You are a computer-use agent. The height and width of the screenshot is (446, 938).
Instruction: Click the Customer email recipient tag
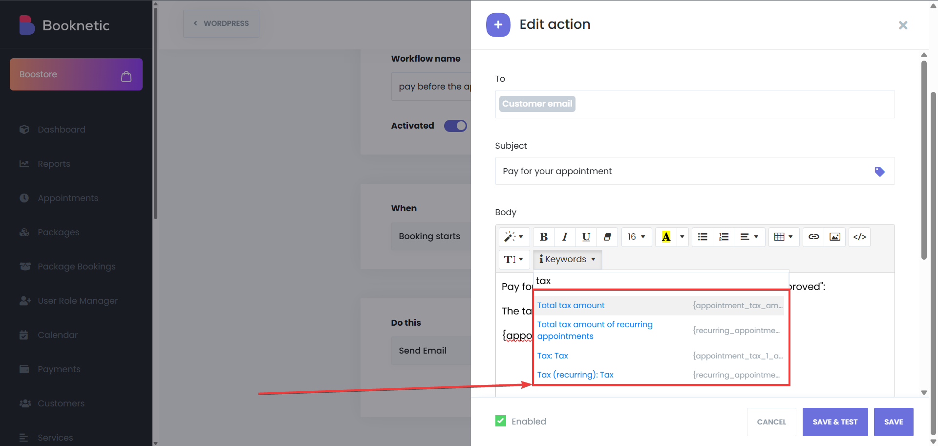pyautogui.click(x=537, y=104)
